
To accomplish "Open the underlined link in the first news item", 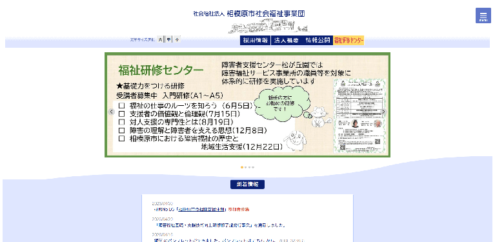I will click(x=202, y=209).
